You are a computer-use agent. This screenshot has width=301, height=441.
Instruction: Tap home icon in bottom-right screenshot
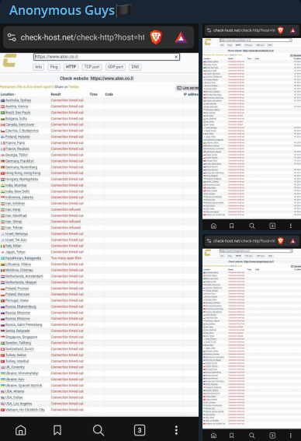point(214,436)
